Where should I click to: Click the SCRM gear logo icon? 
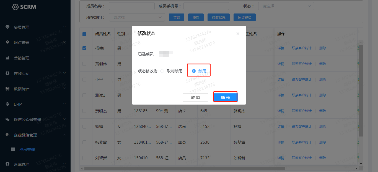pyautogui.click(x=15, y=7)
